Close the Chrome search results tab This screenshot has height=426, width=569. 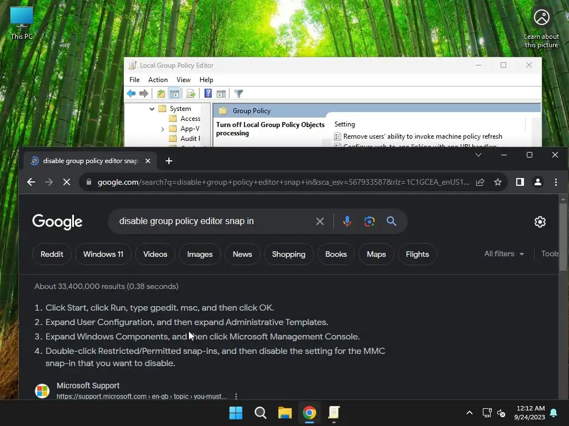[148, 161]
